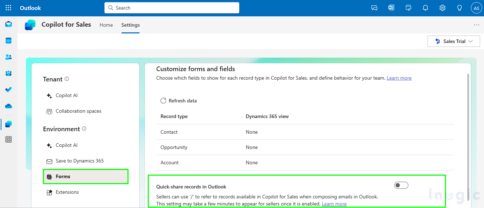Open the more options ellipsis menu
This screenshot has width=484, height=208.
(476, 25)
